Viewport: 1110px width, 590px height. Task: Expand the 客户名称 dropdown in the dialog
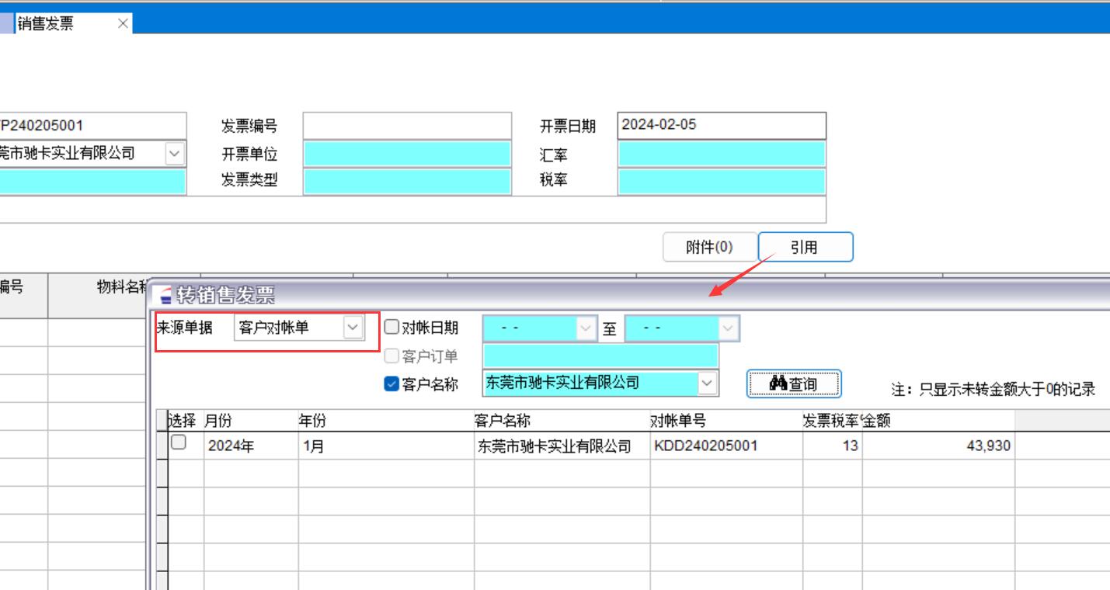pos(706,383)
